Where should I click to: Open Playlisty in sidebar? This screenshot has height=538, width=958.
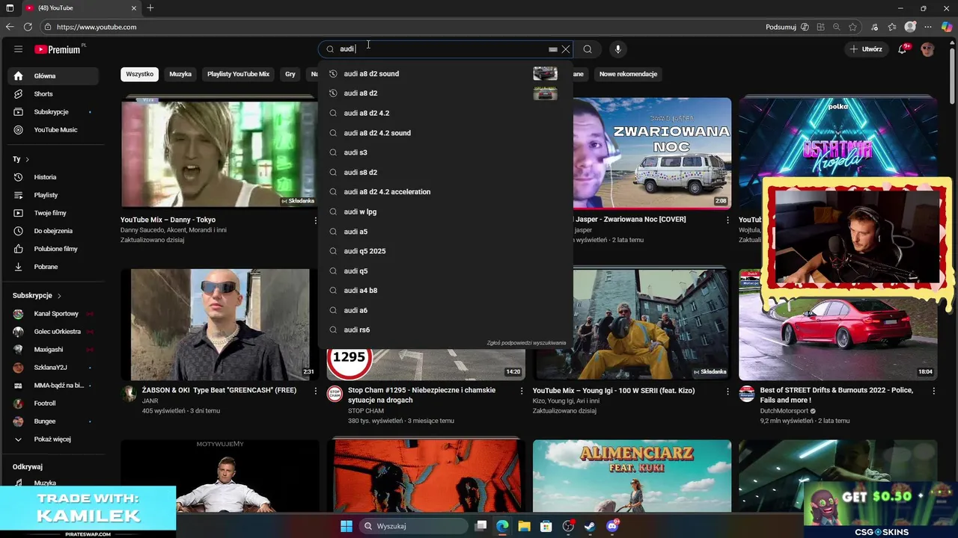click(53, 195)
